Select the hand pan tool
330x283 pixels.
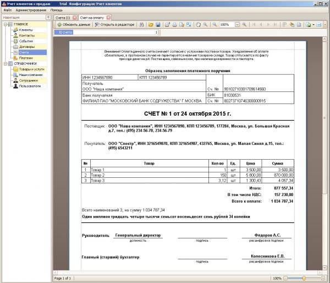(x=198, y=25)
